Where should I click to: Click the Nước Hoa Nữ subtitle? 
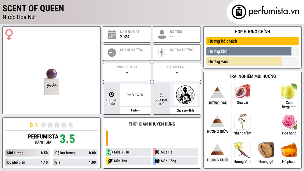19,17
